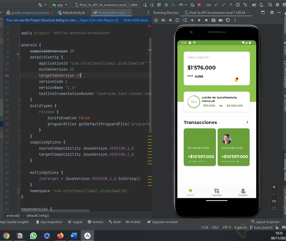The width and height of the screenshot is (286, 241).
Task: Collapse the compileOptions block fold marker
Action: (x=20, y=142)
